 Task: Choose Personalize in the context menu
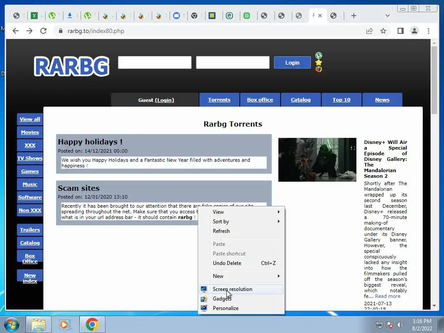241,308
